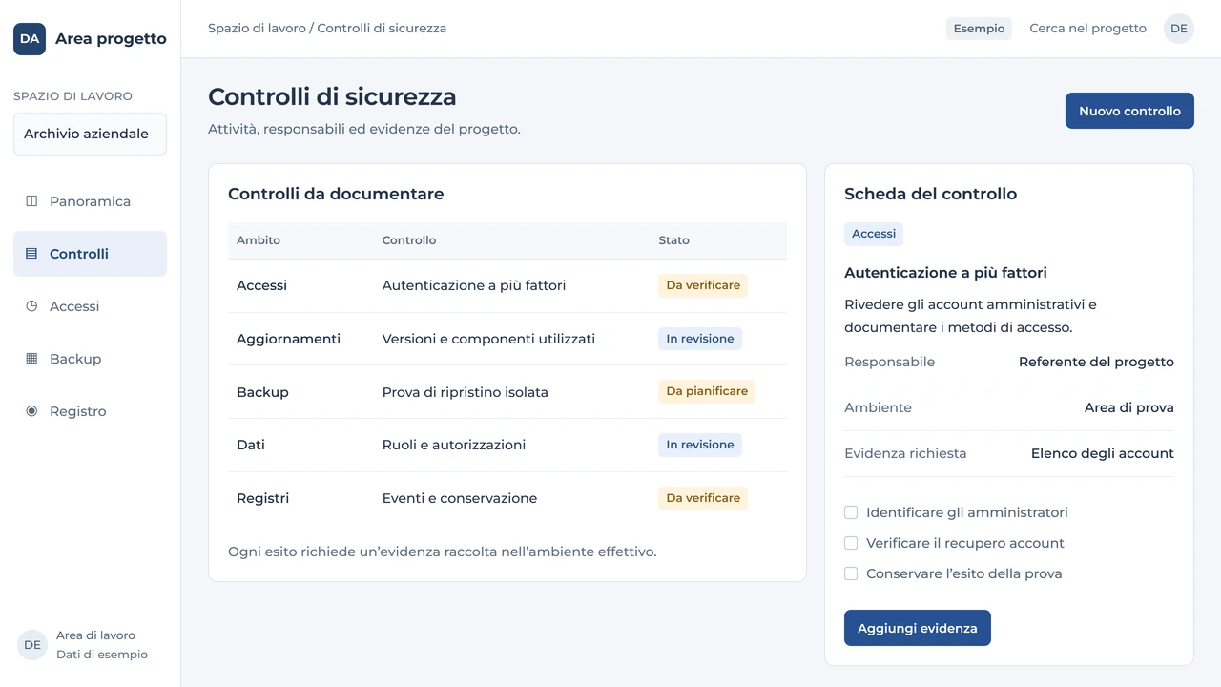The height and width of the screenshot is (687, 1221).
Task: Click the Da verificare badge for Accessi row
Action: pyautogui.click(x=703, y=285)
